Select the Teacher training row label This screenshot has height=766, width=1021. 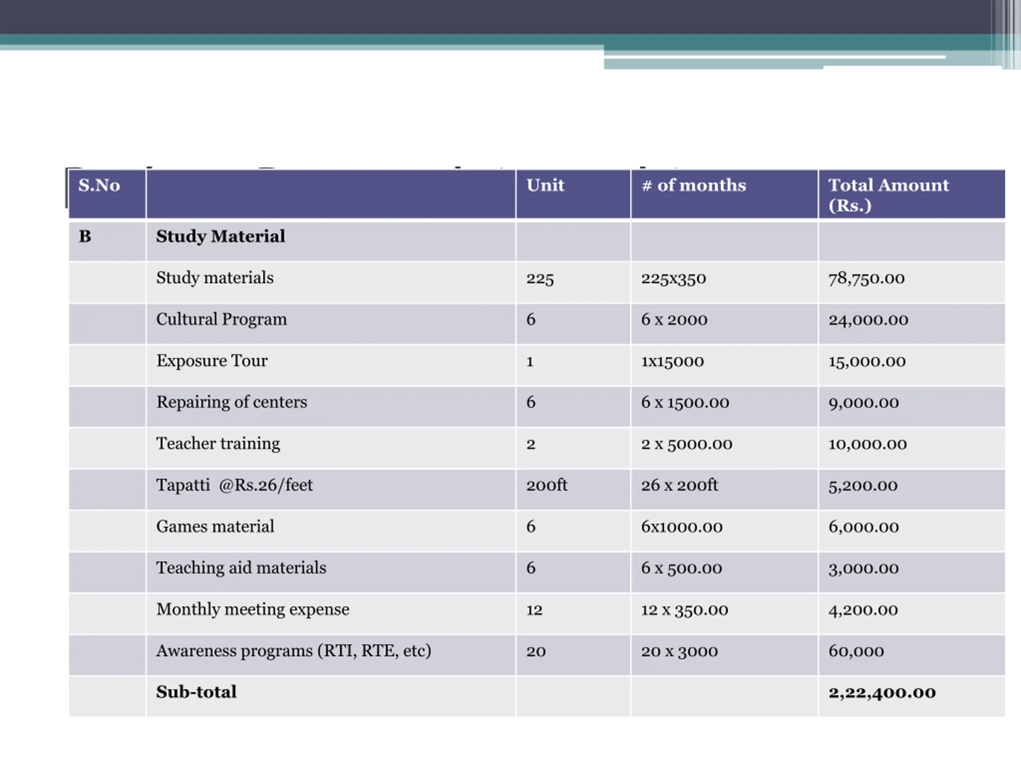click(x=218, y=444)
